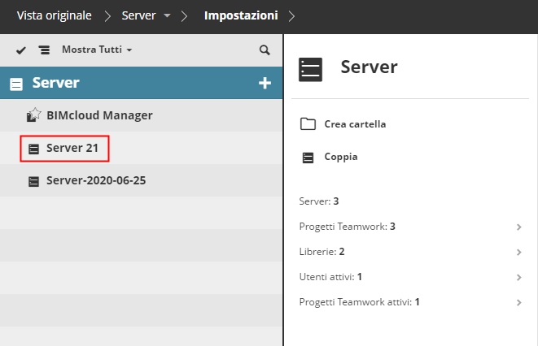538x346 pixels.
Task: Click the Coppia server icon
Action: click(308, 157)
